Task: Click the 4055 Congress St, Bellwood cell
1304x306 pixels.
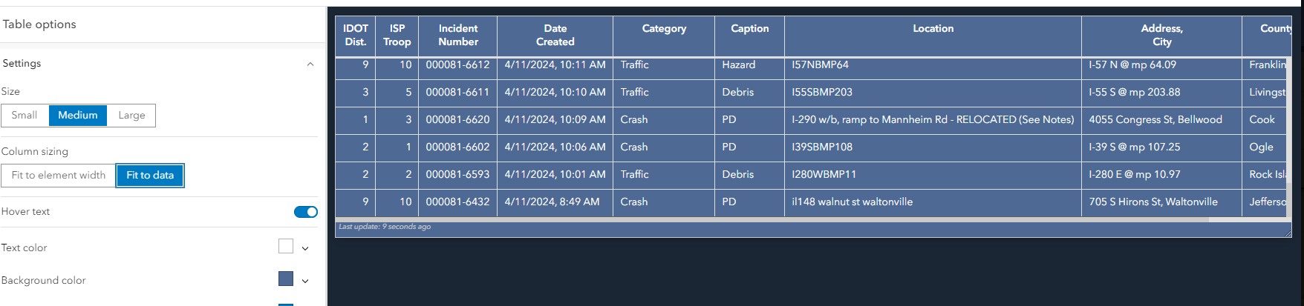Action: coord(1155,120)
